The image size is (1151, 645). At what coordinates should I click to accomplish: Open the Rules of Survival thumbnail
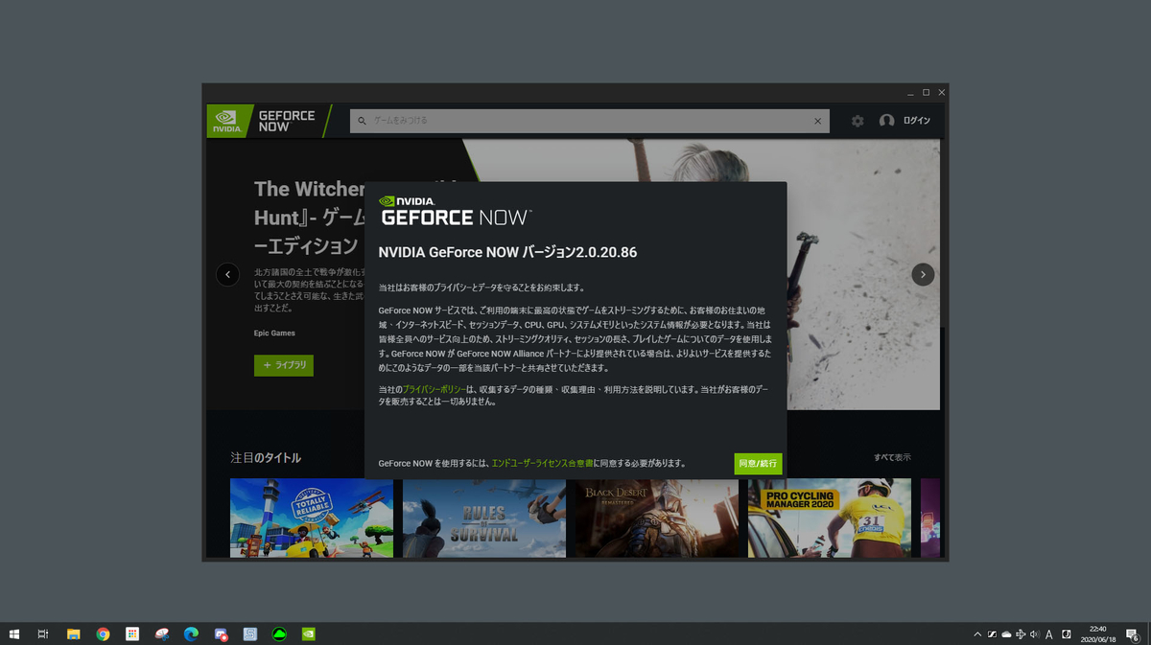coord(484,518)
